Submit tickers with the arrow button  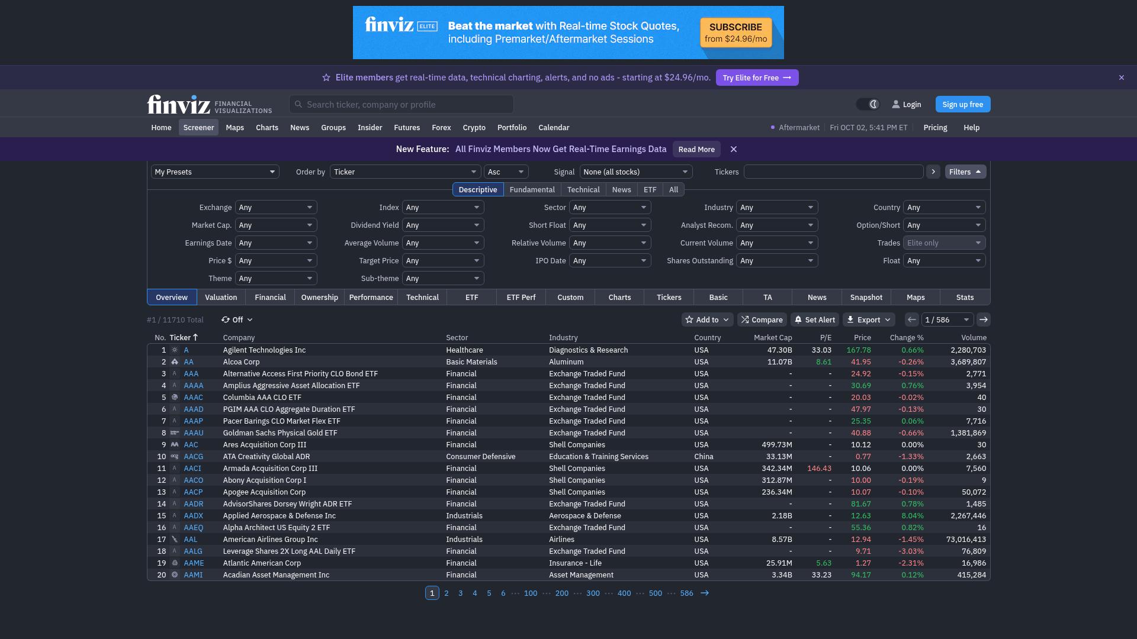[933, 172]
